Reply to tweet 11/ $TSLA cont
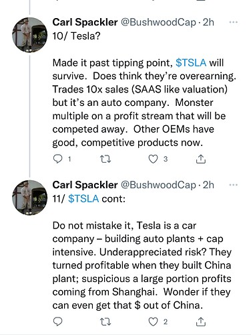The image size is (251, 335). [x=58, y=322]
